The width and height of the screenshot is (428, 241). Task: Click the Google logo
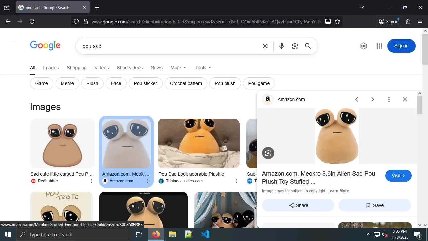click(45, 46)
